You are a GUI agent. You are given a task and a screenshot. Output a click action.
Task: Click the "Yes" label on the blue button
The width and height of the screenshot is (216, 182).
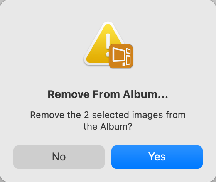click(157, 157)
